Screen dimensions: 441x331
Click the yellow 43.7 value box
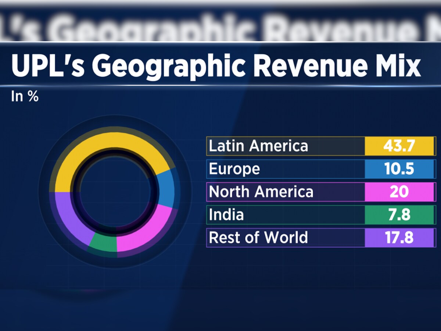point(399,146)
